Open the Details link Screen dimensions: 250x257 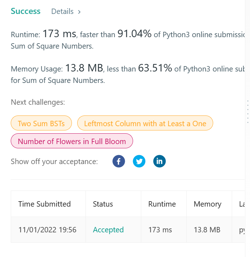[62, 11]
